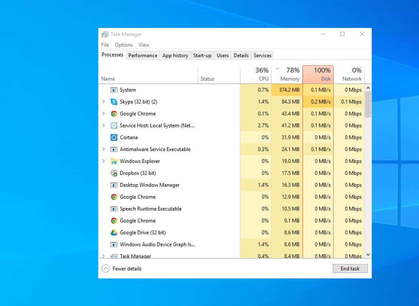Click the 374.2 MB memory cell
The height and width of the screenshot is (306, 419).
tap(287, 90)
